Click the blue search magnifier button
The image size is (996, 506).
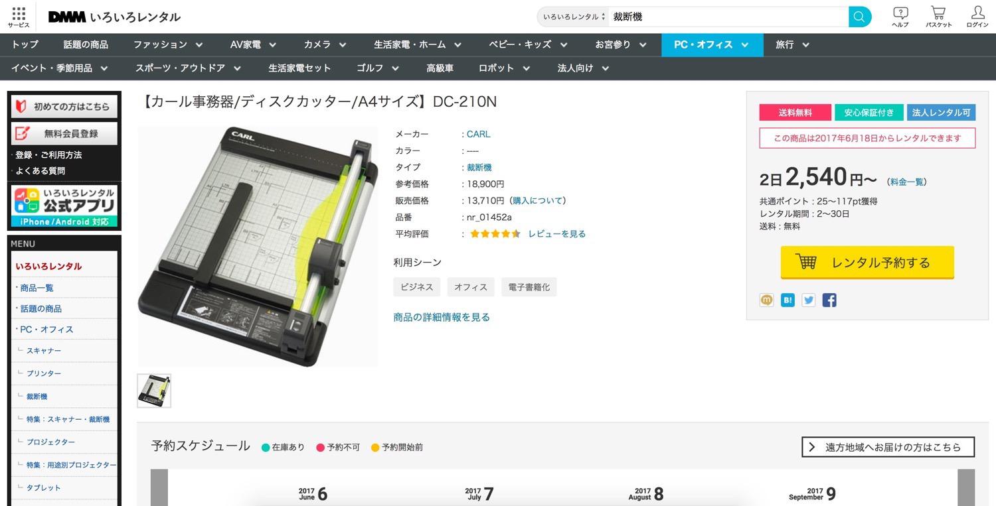859,17
